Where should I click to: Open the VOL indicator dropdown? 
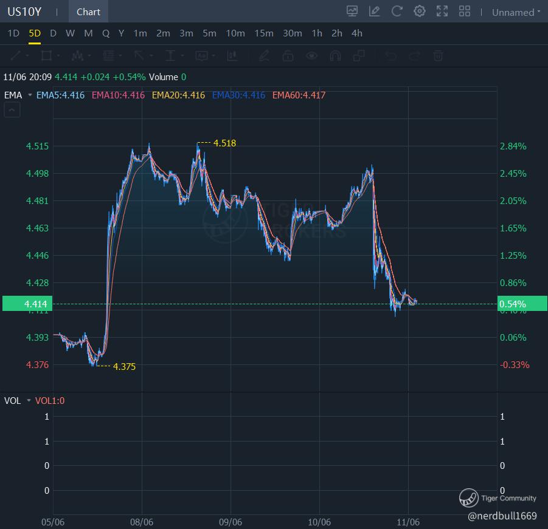click(29, 400)
